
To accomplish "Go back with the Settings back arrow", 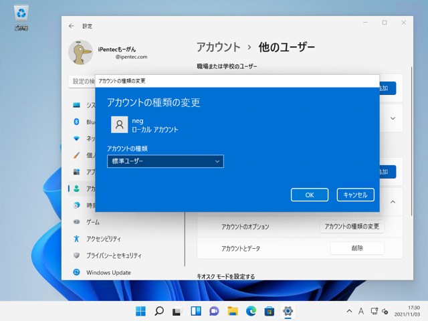I will (72, 26).
